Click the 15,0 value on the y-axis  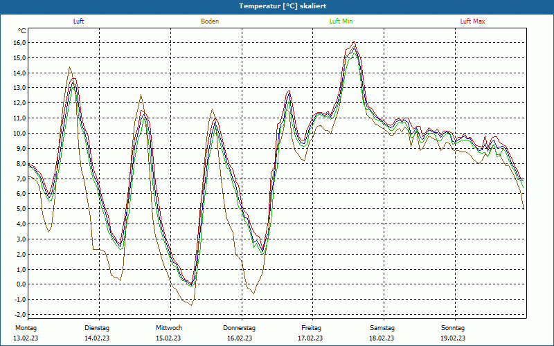tap(20, 58)
